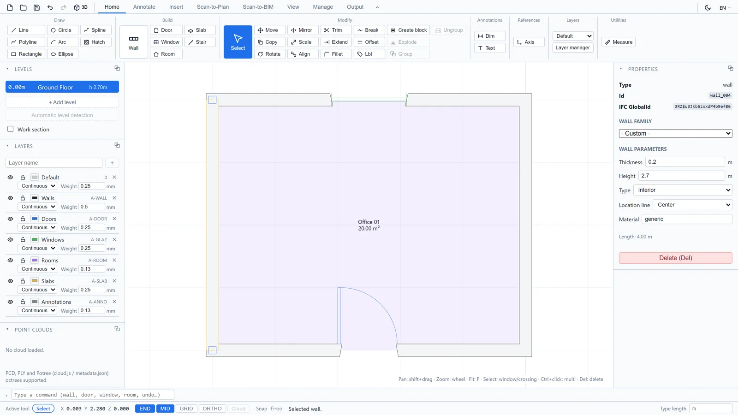The image size is (738, 415).
Task: Open Location line Center dropdown
Action: [x=692, y=205]
